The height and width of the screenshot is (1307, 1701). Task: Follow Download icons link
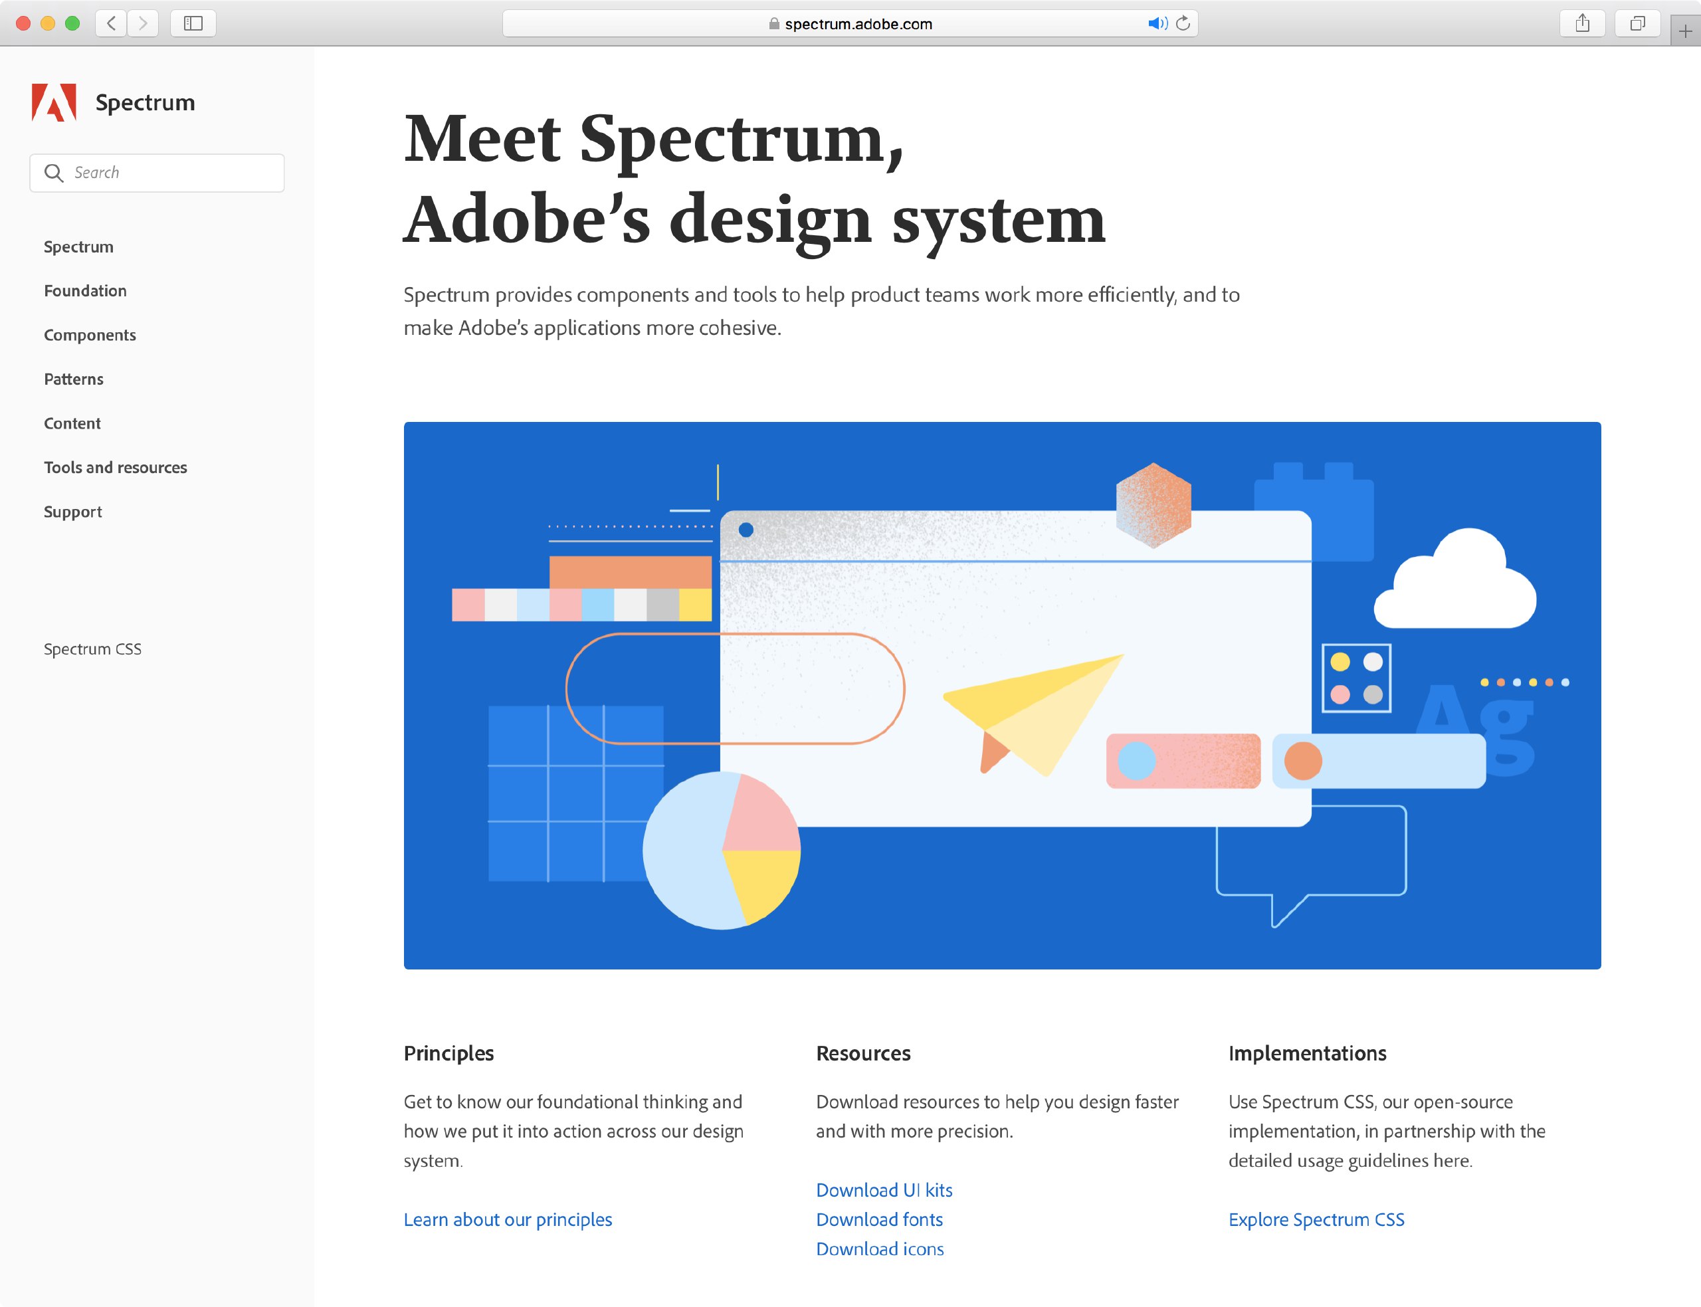click(x=880, y=1249)
